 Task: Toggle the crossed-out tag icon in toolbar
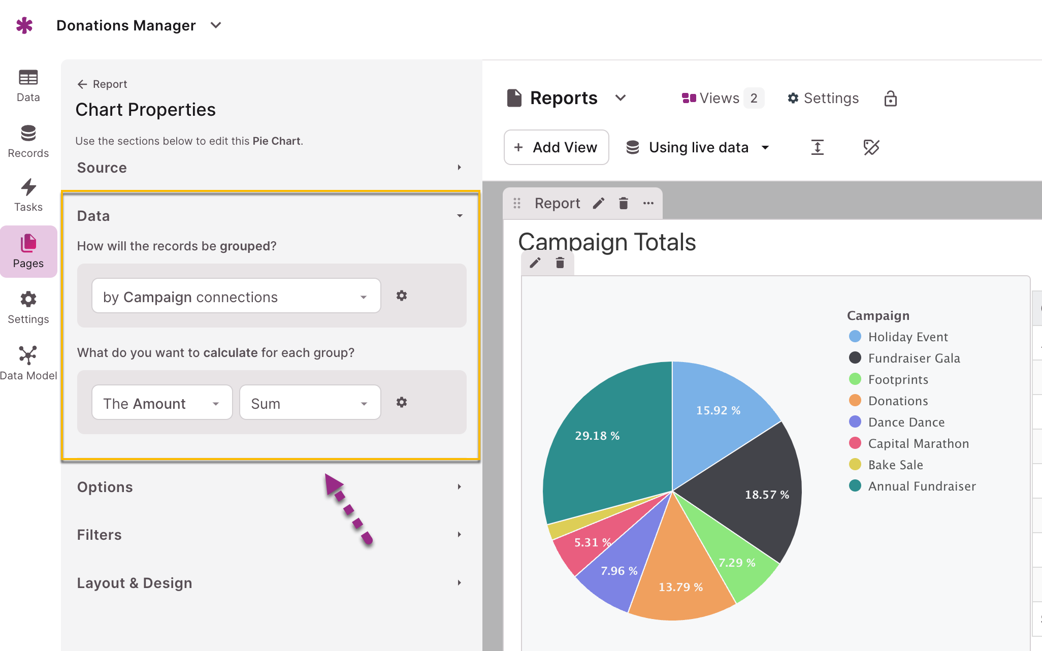pyautogui.click(x=871, y=147)
